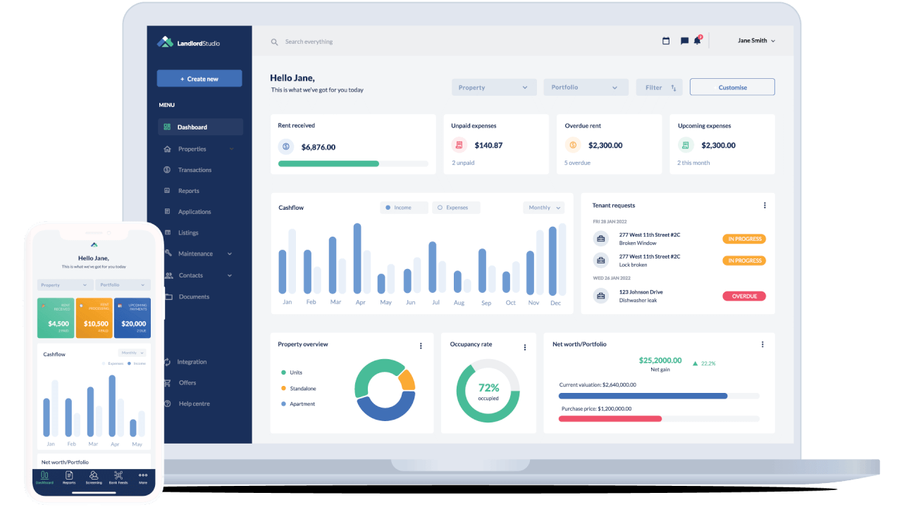Toggle the Income series on the Cashflow chart
Screen dimensions: 902x507
click(403, 207)
